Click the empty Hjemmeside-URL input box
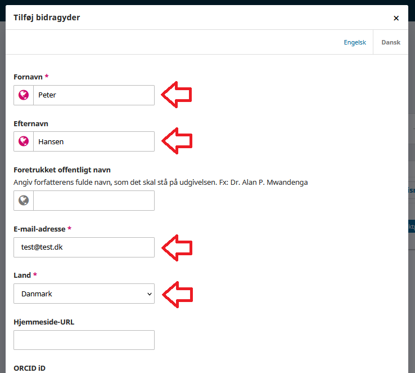415x373 pixels. tap(84, 340)
